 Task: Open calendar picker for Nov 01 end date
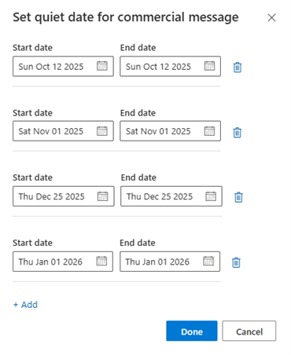209,130
